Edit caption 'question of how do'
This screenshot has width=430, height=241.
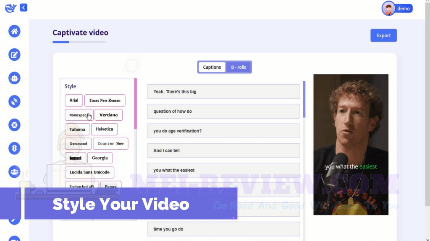[223, 111]
